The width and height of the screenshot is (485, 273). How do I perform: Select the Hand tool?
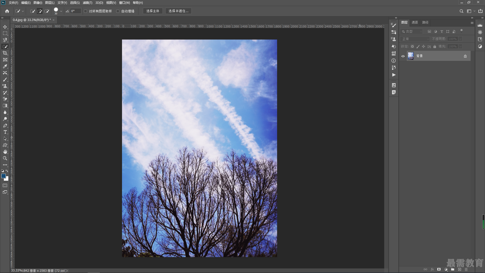coord(5,152)
